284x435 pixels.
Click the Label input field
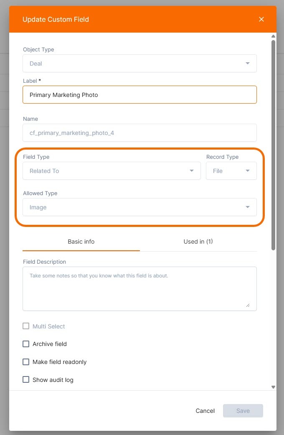point(139,95)
